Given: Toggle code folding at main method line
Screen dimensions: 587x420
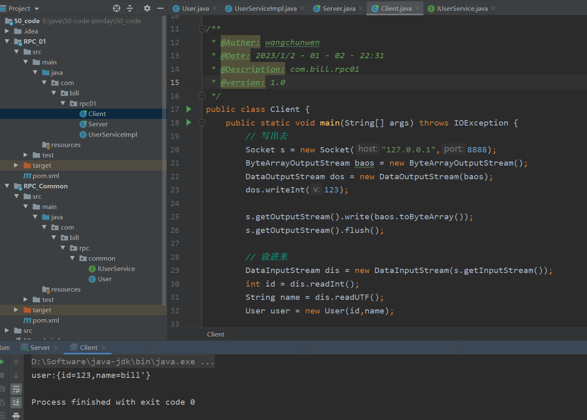Looking at the screenshot, I should 202,123.
